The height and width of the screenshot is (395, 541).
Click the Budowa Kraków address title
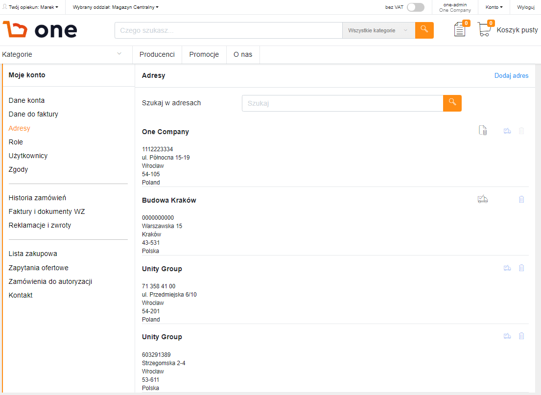coord(169,200)
